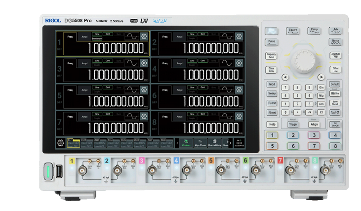This screenshot has width=361, height=211.
Task: Toggle output with channel 2 key
Action: click(x=293, y=135)
